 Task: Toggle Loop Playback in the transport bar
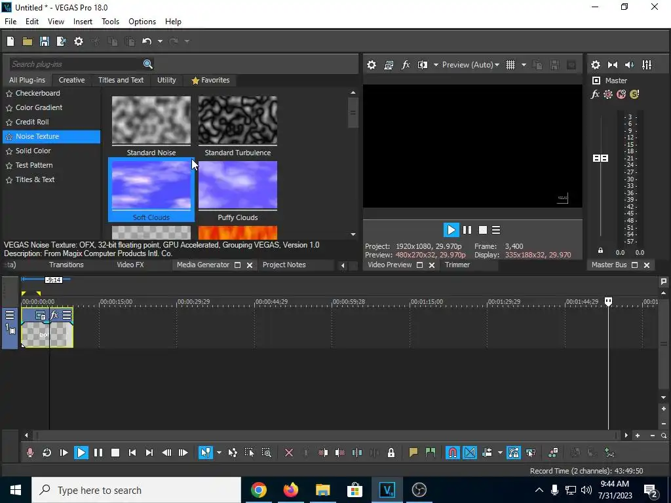(47, 453)
